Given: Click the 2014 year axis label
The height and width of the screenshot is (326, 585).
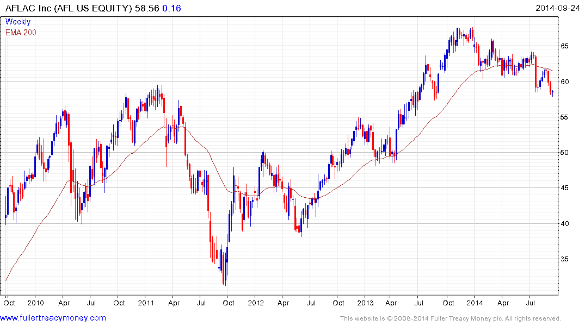Looking at the screenshot, I should pos(475,303).
